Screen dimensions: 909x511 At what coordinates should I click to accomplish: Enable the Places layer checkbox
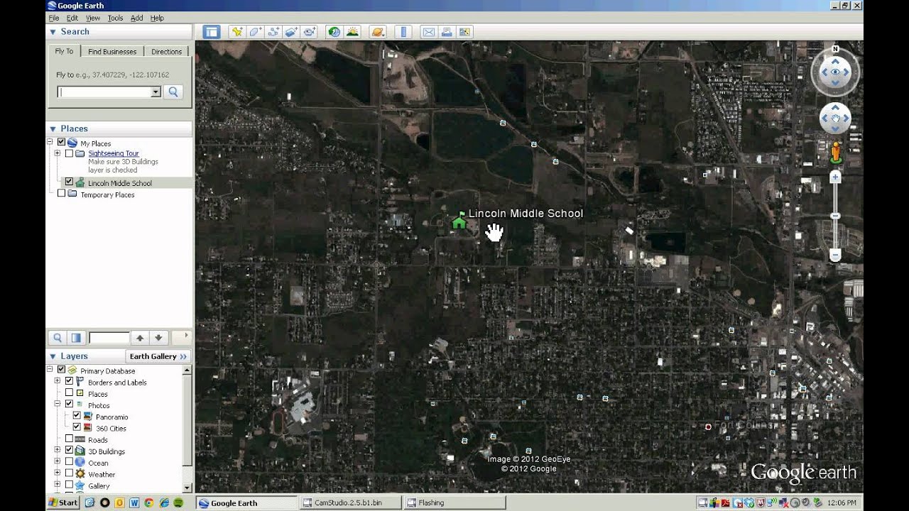(69, 393)
